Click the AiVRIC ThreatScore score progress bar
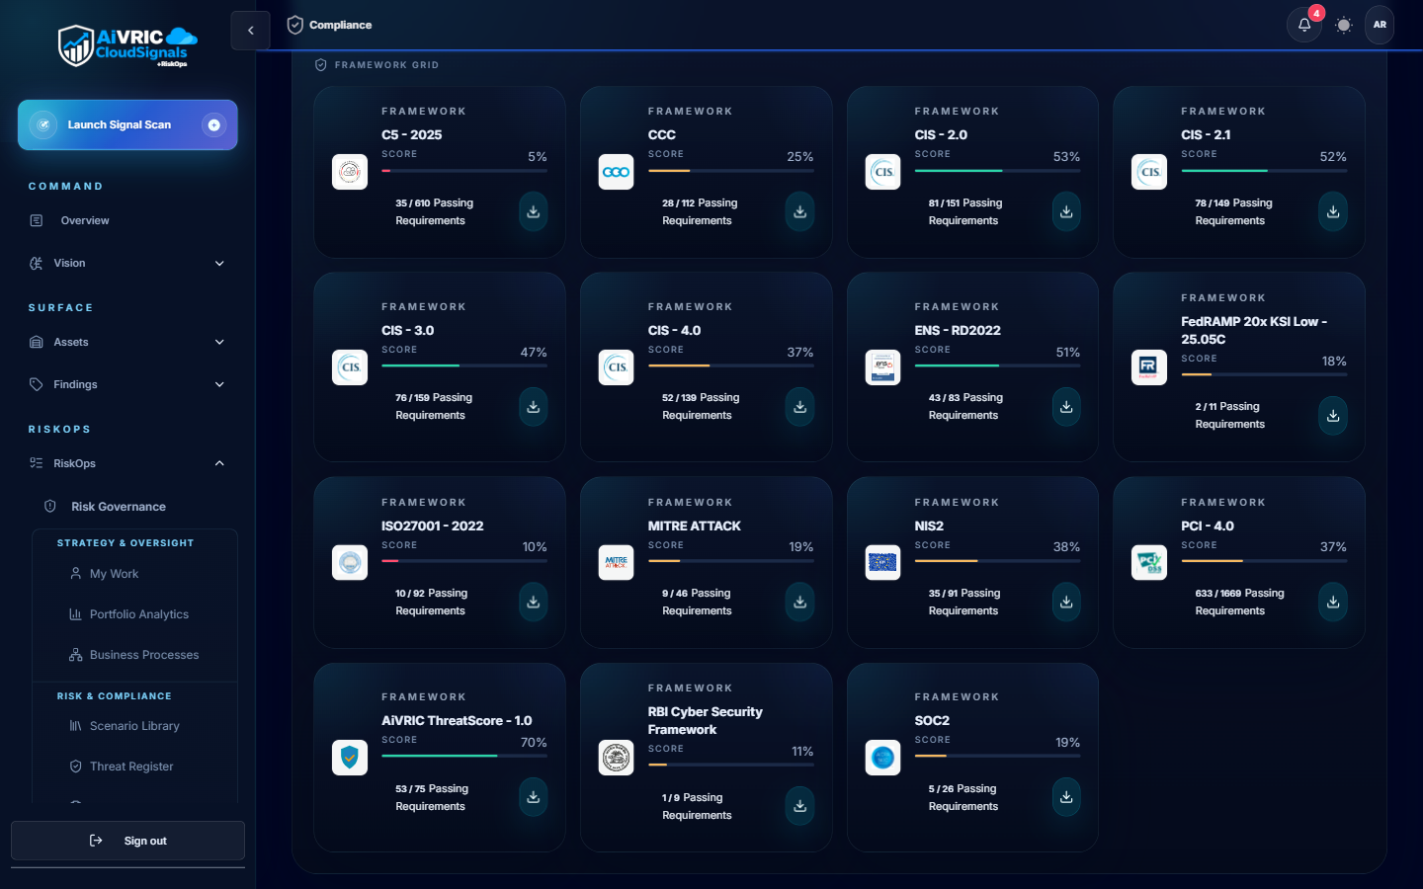The height and width of the screenshot is (889, 1423). [x=464, y=756]
